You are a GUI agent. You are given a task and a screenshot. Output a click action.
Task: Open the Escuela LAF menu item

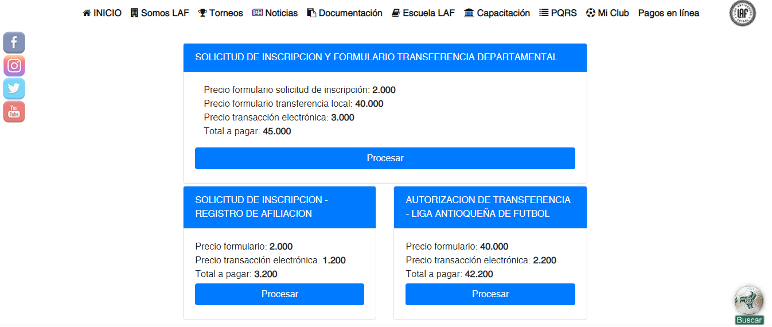pos(423,13)
